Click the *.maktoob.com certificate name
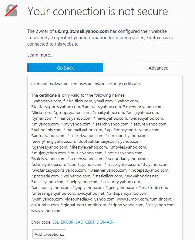195x240 pixels. (x=153, y=187)
